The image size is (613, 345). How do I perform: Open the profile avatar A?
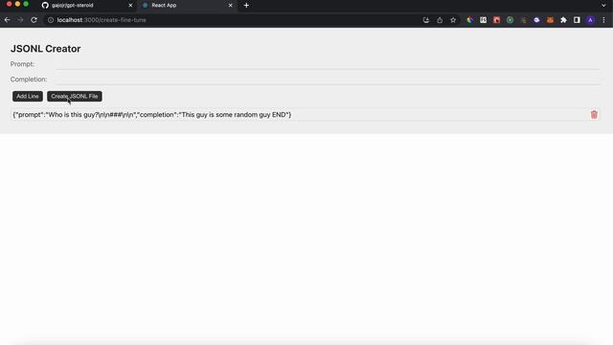[590, 20]
